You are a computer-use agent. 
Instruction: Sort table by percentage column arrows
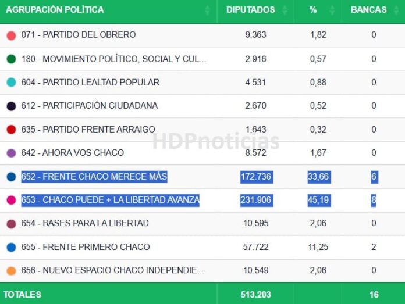coord(332,10)
